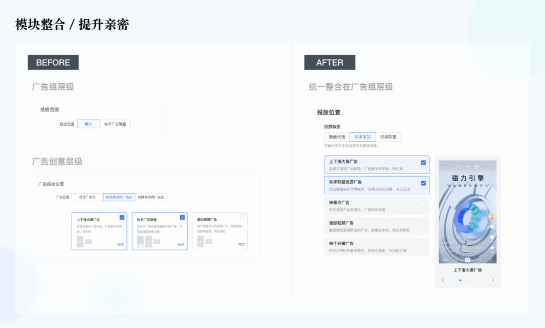
Task: Tap the comment bubble icon in phone preview
Action: coord(492,237)
